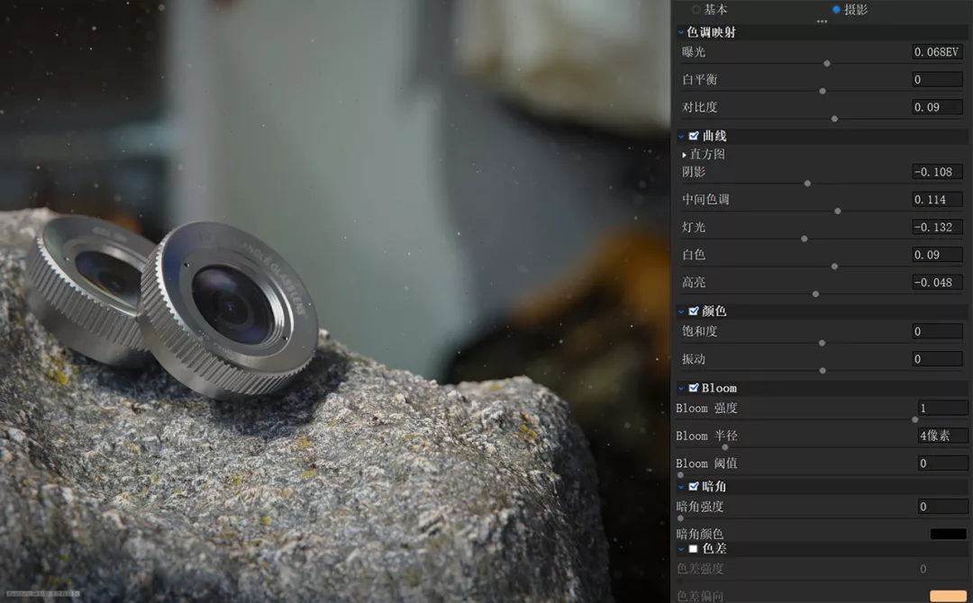The height and width of the screenshot is (603, 973).
Task: Uncheck the Bloom checkbox
Action: click(x=694, y=388)
